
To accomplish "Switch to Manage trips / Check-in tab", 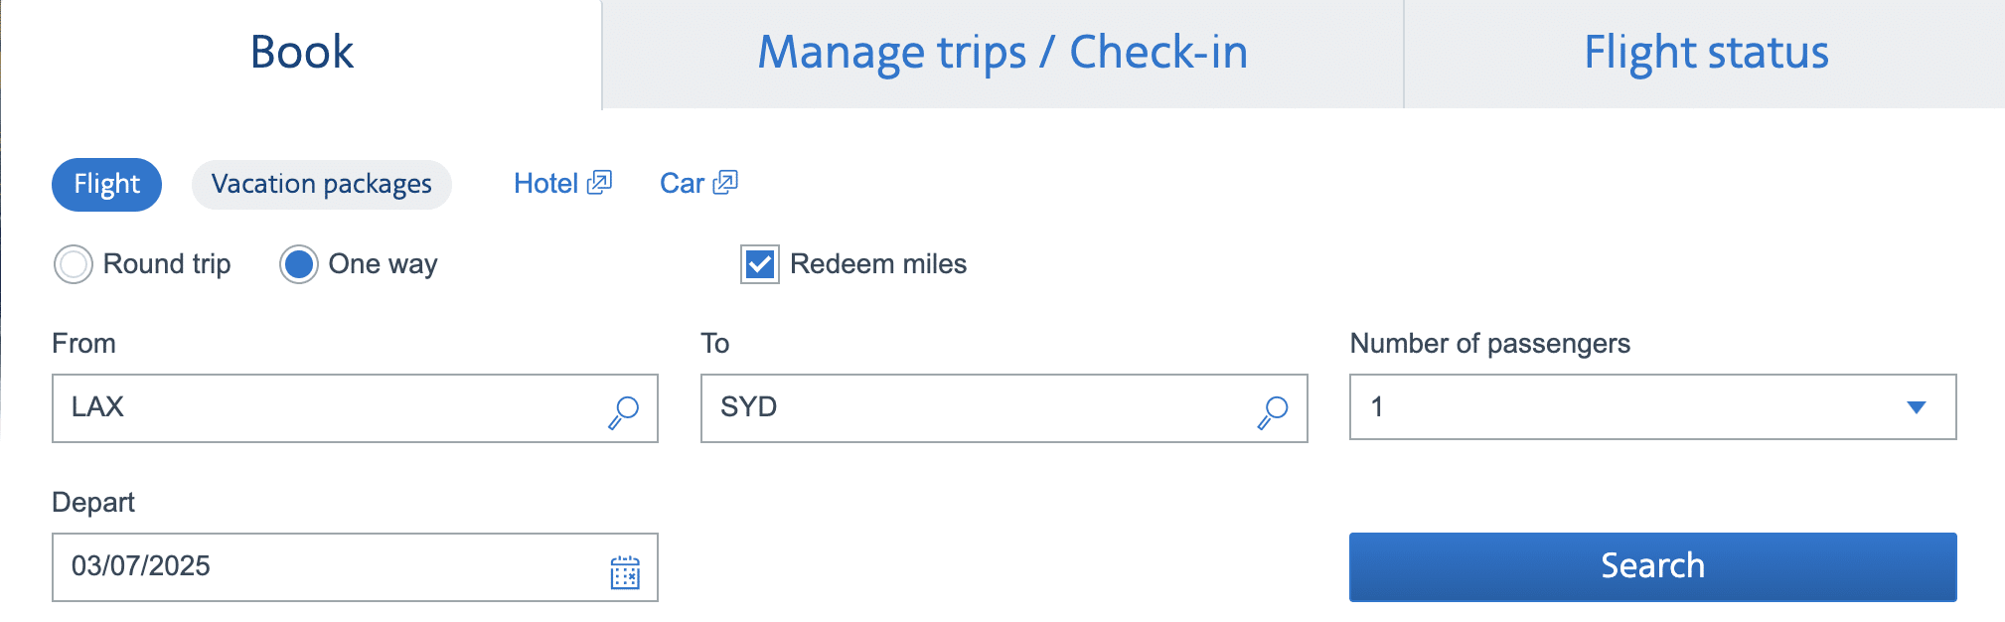I will coord(1002,52).
